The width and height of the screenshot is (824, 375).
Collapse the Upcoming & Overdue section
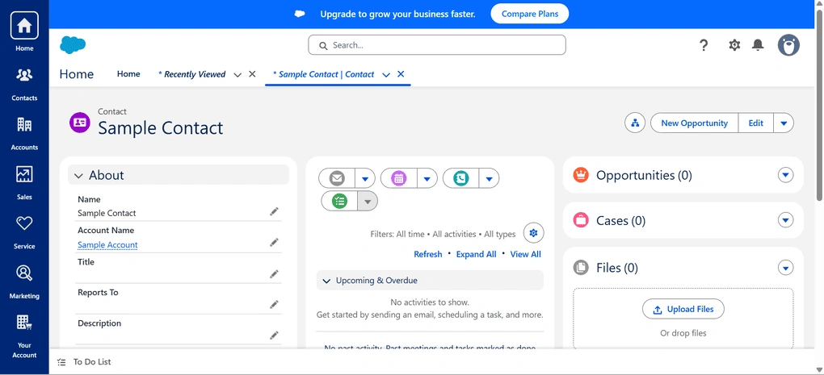click(326, 281)
